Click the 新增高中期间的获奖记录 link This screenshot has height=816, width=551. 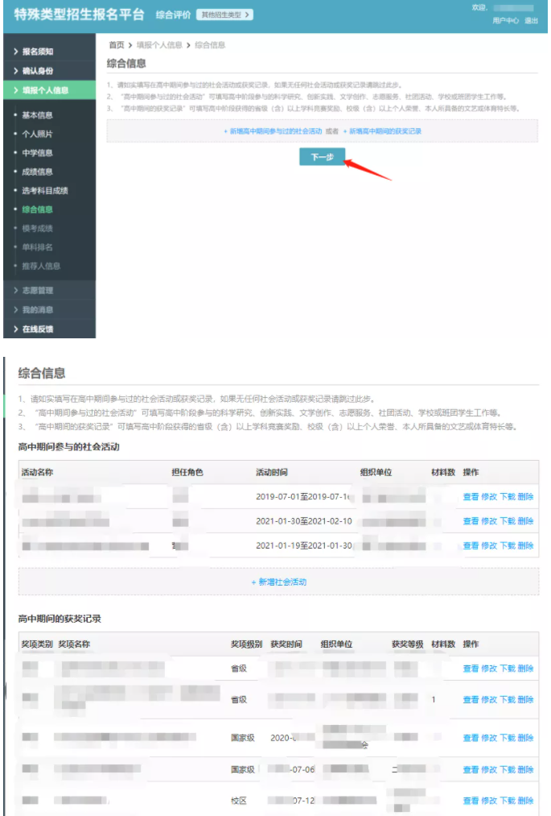(382, 130)
